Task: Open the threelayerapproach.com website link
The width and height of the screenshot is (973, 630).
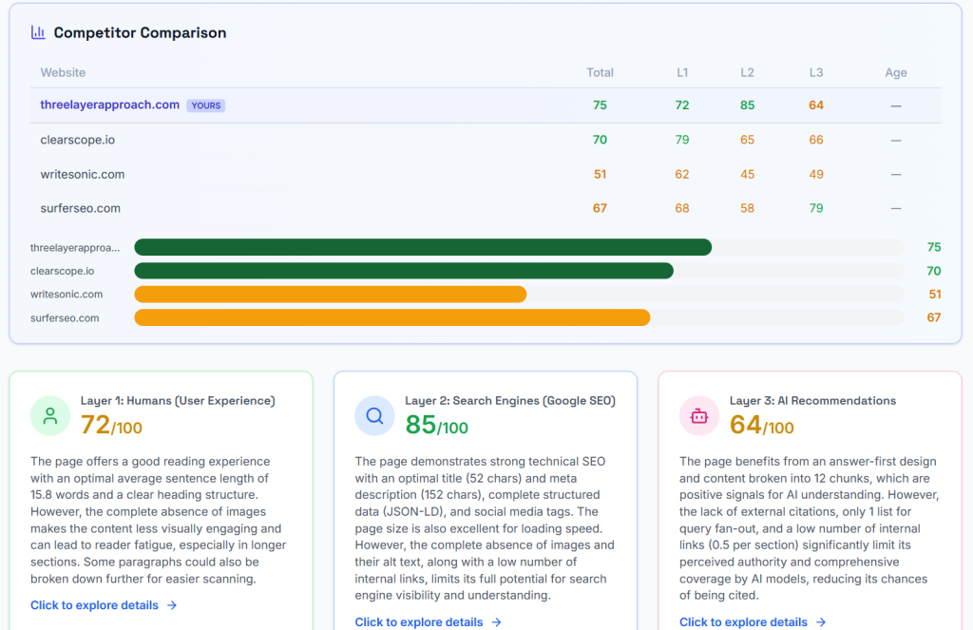Action: click(x=110, y=105)
